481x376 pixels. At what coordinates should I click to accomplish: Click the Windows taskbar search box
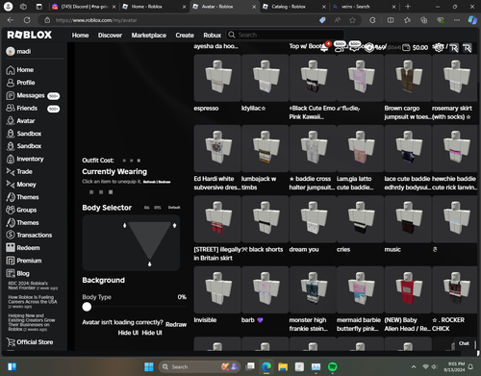pos(199,366)
